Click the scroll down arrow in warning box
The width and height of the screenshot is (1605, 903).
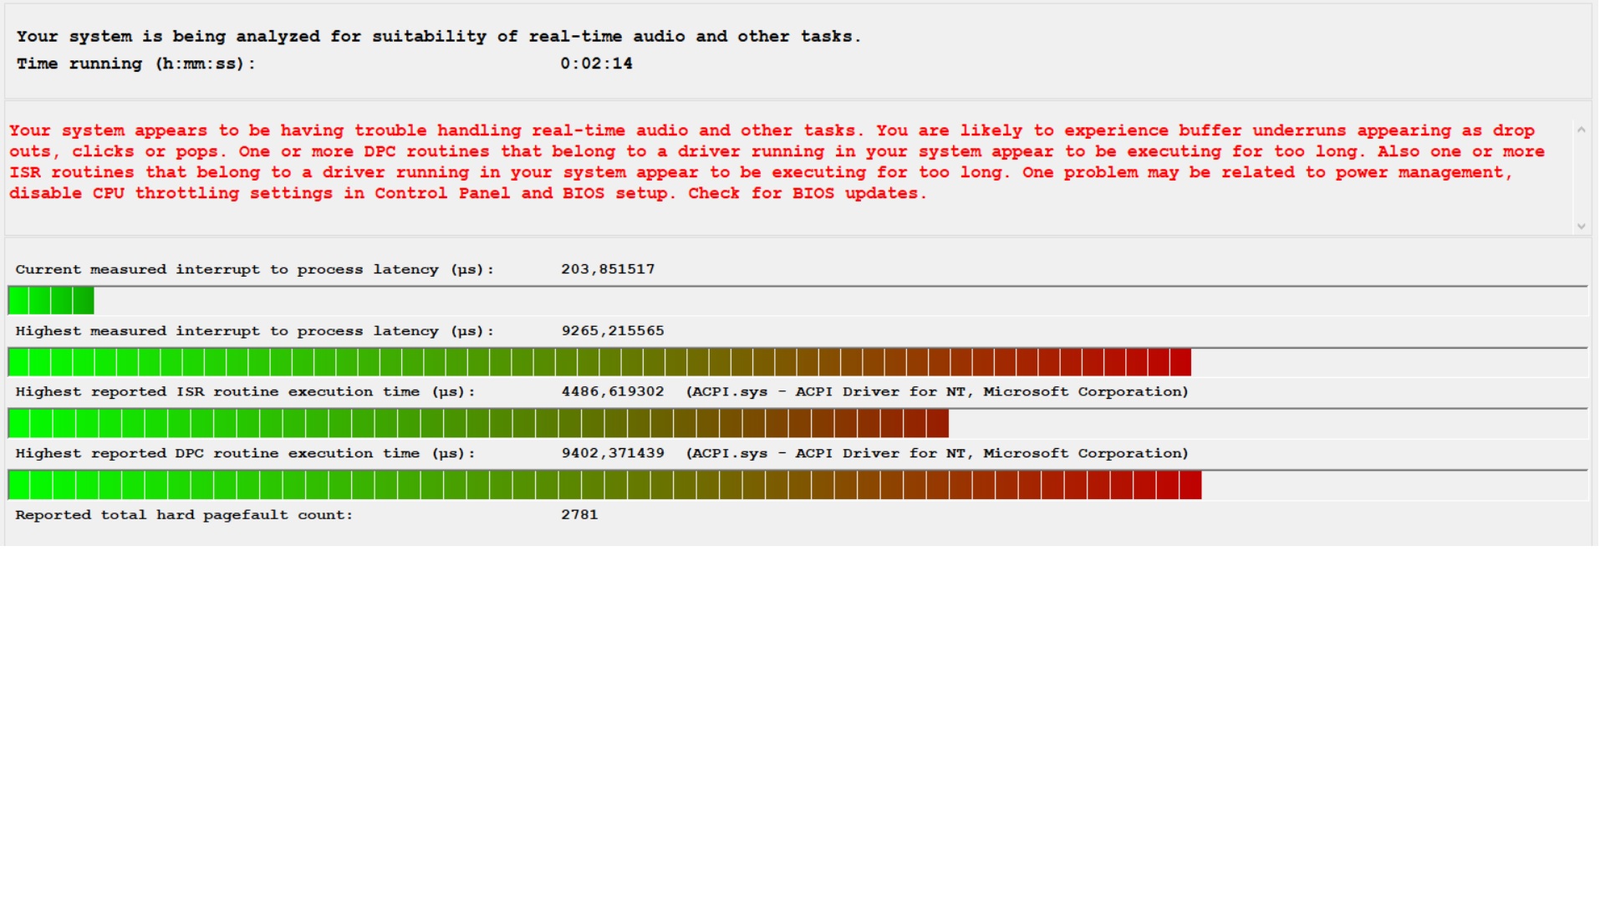1581,226
